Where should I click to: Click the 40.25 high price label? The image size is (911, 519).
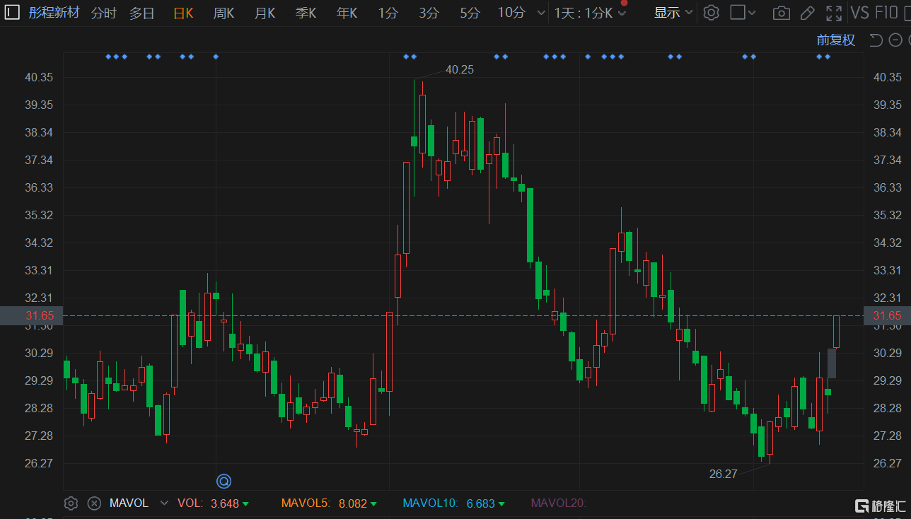coord(460,69)
